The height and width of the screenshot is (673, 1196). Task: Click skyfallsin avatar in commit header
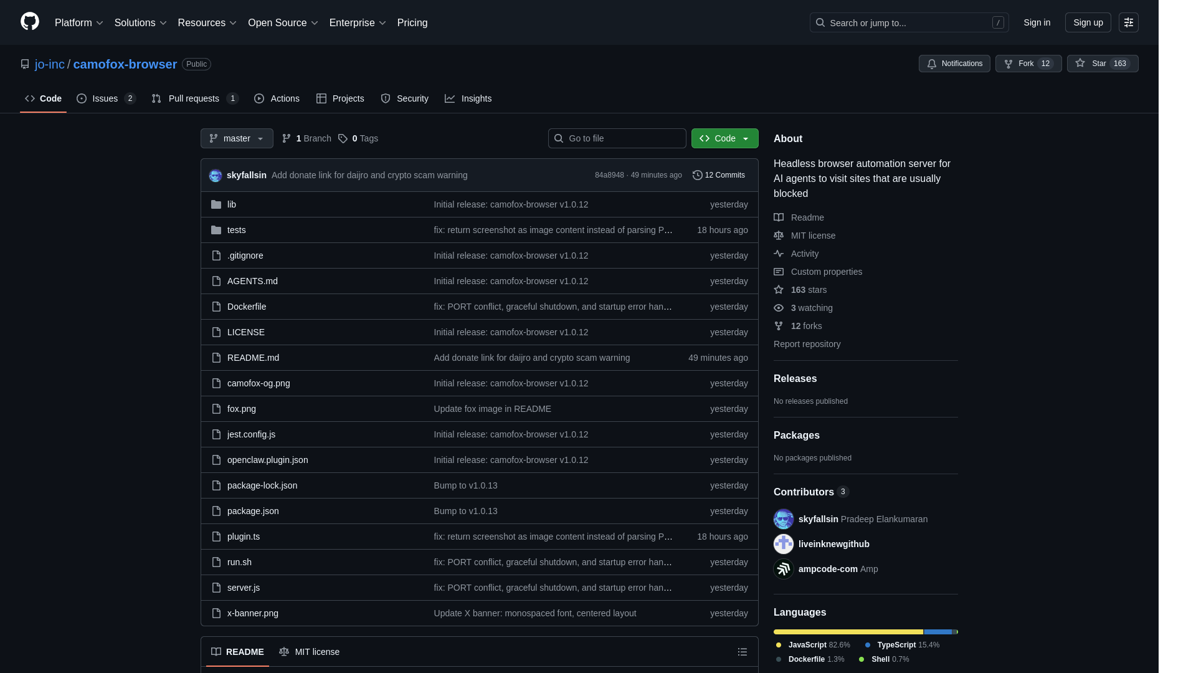(216, 176)
